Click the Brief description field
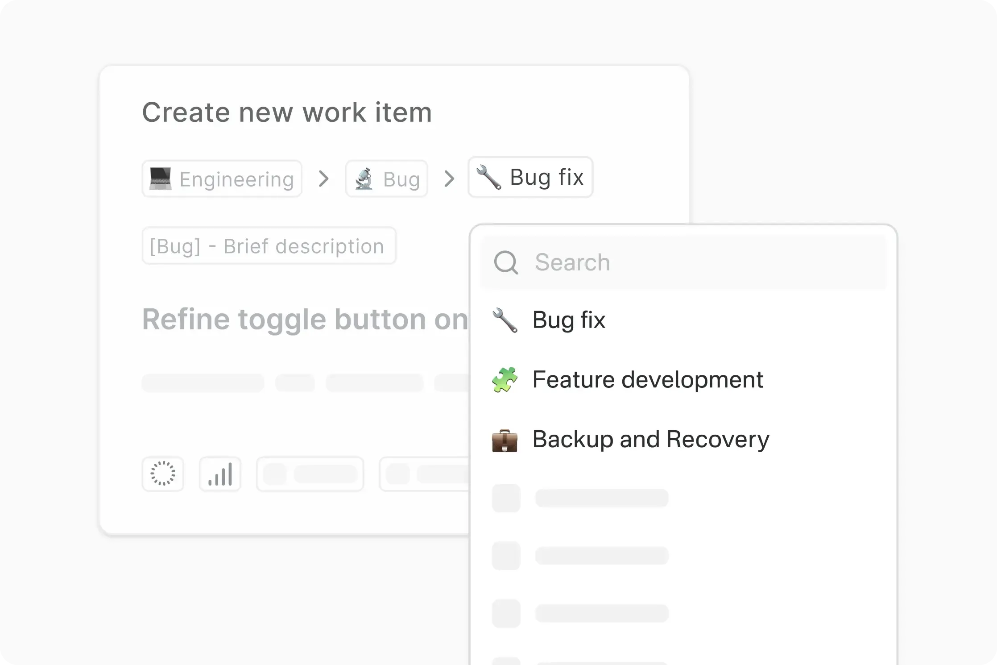 (x=268, y=246)
